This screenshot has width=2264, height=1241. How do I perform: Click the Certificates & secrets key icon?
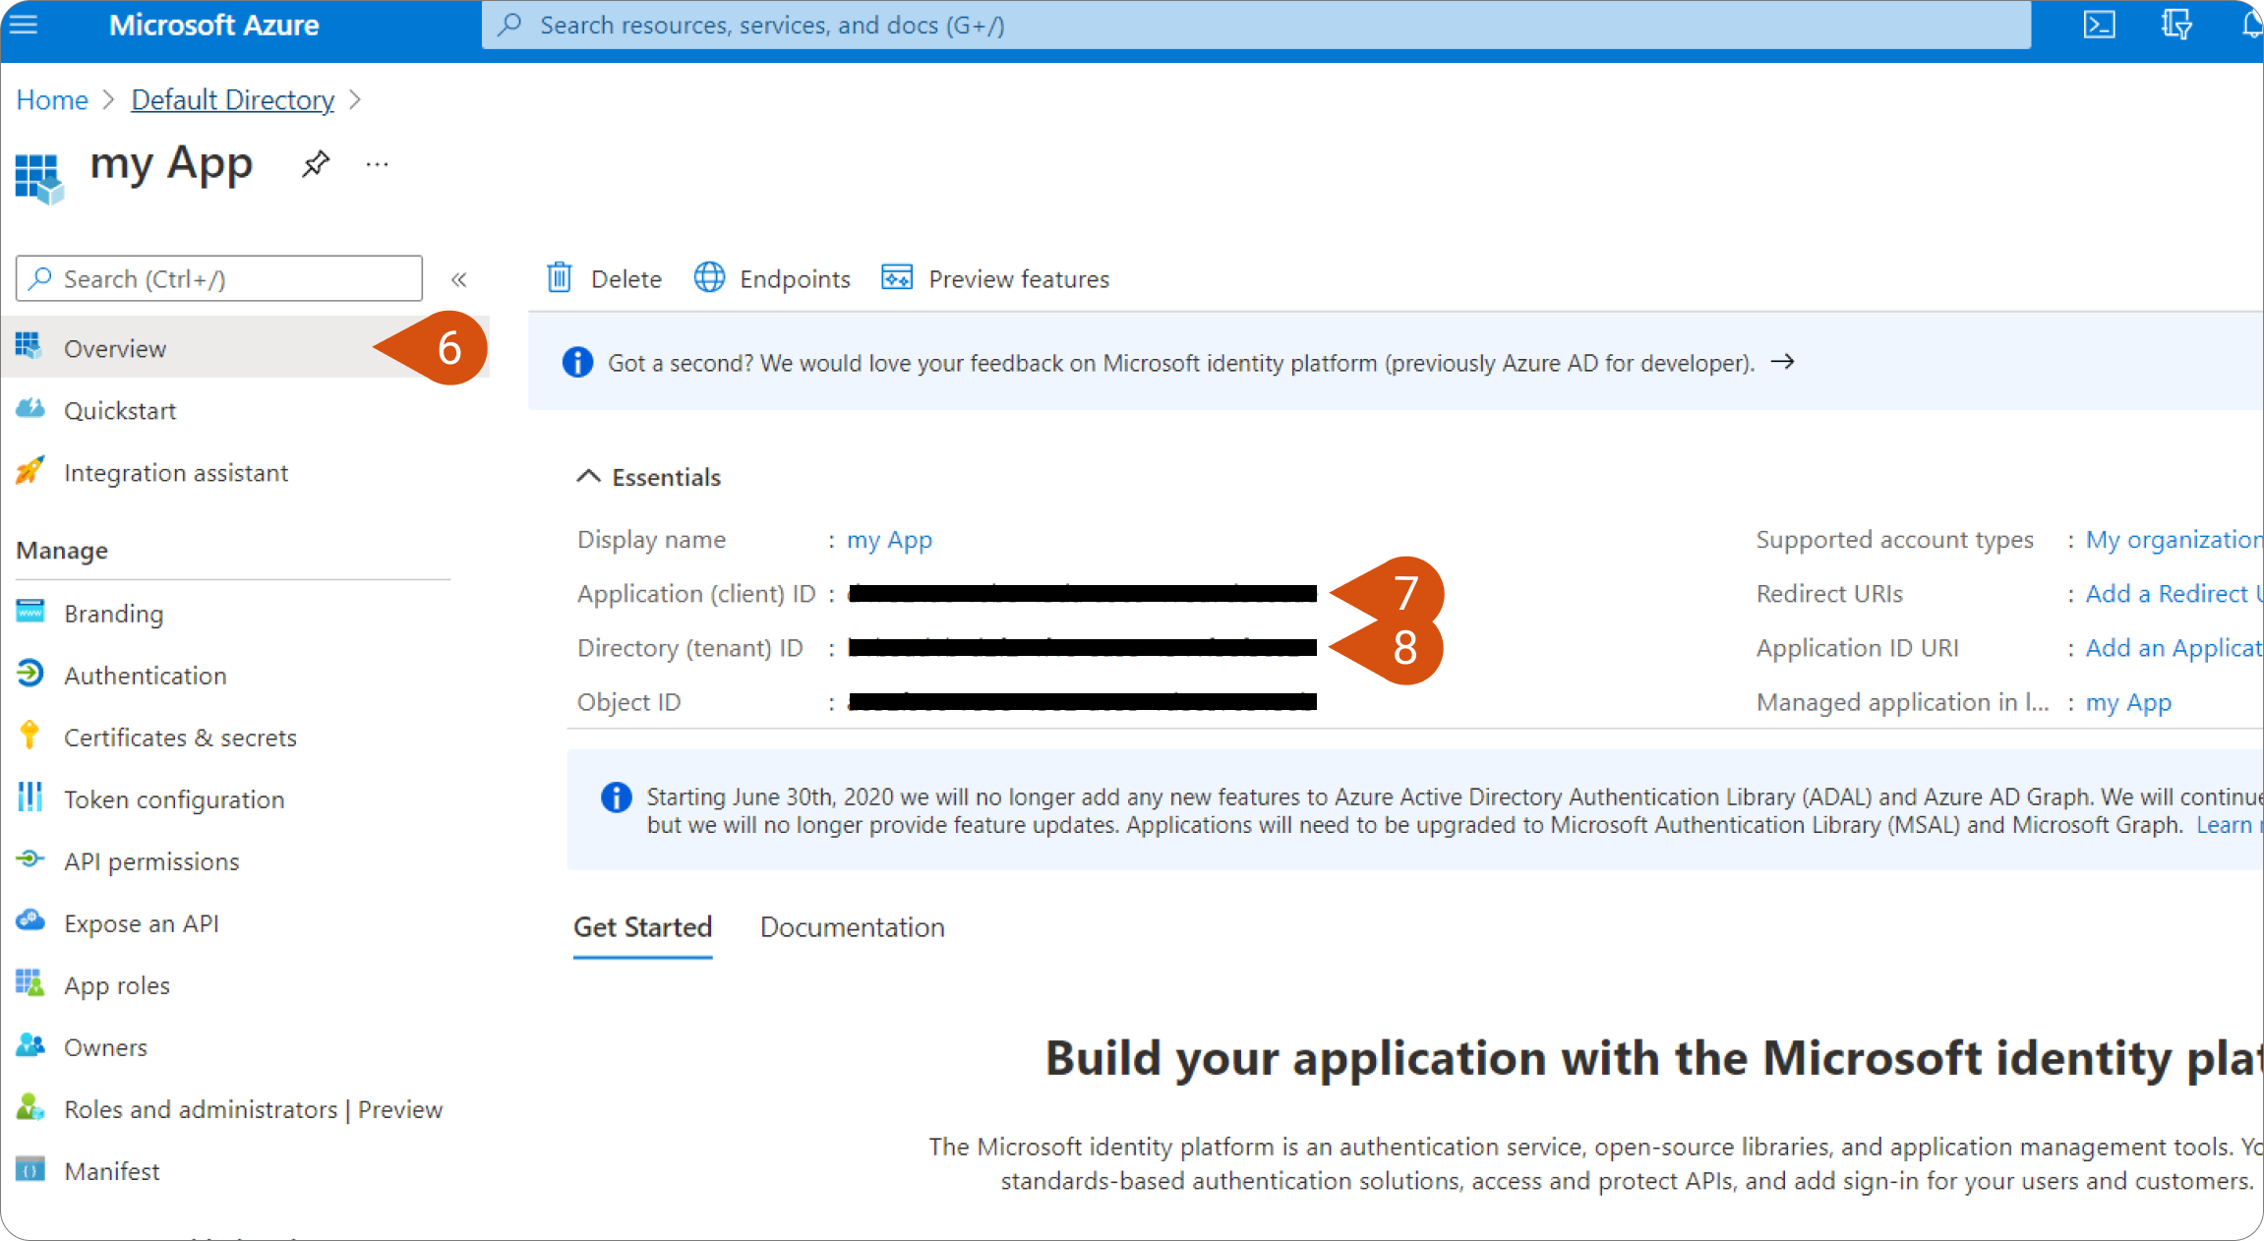click(30, 736)
